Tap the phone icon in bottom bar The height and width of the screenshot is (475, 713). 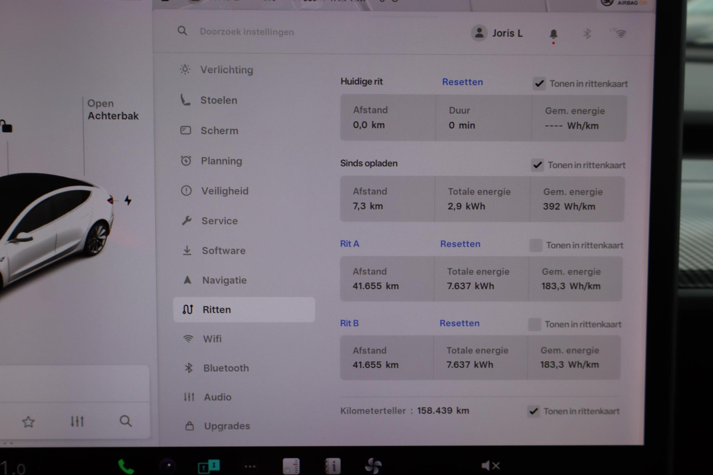(x=126, y=466)
